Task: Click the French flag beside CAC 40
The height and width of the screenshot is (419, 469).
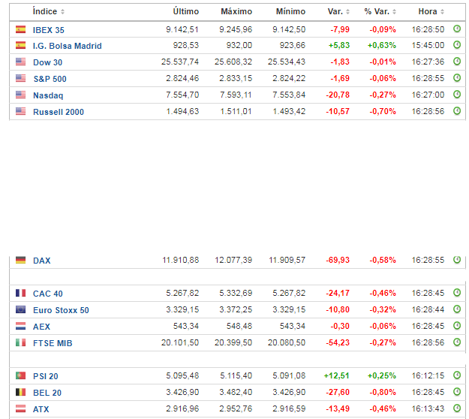Action: pos(20,294)
